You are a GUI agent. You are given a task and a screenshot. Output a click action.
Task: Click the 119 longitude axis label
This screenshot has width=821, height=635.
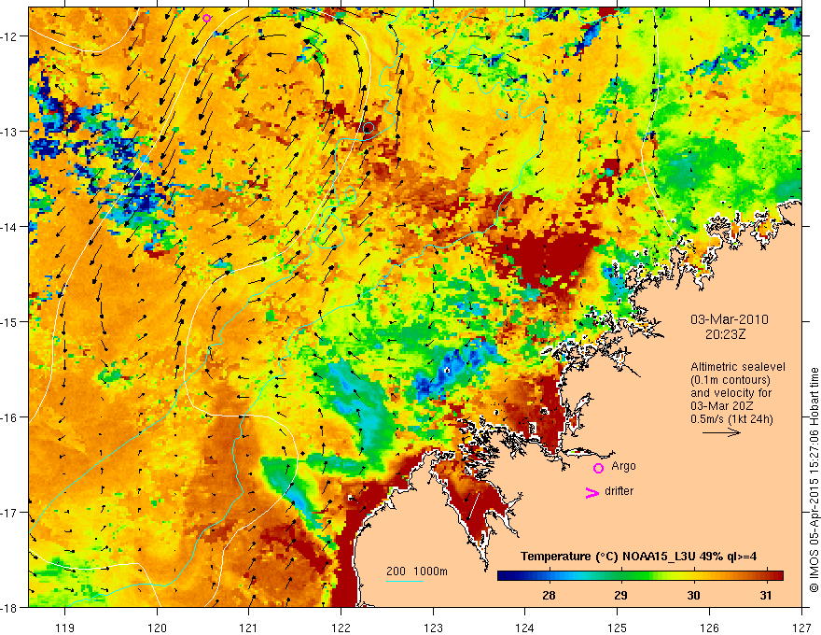point(65,628)
